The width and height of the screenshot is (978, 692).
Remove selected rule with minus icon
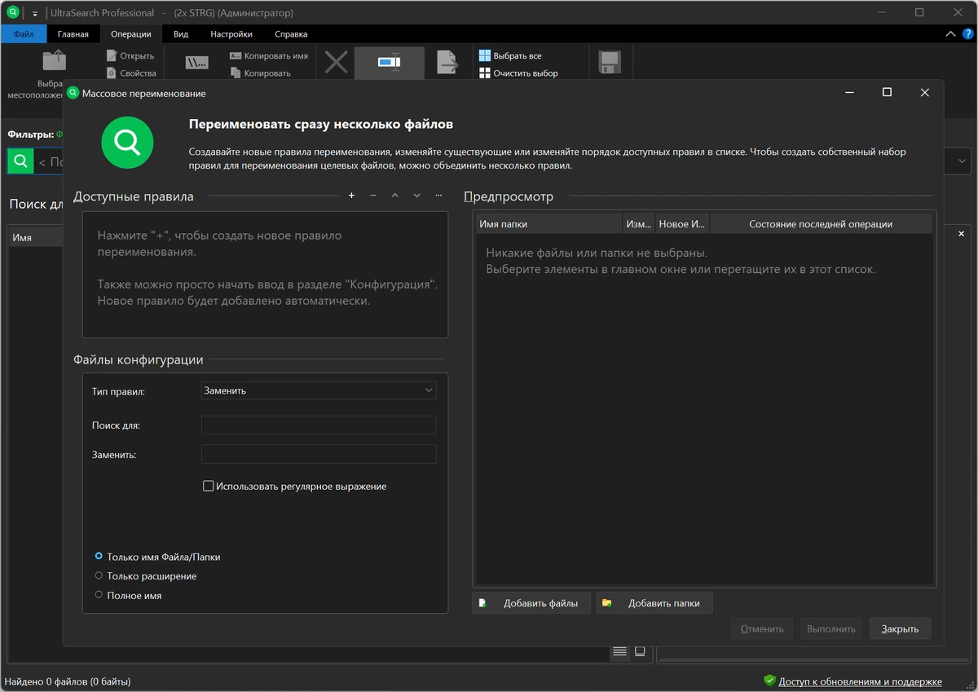tap(373, 196)
